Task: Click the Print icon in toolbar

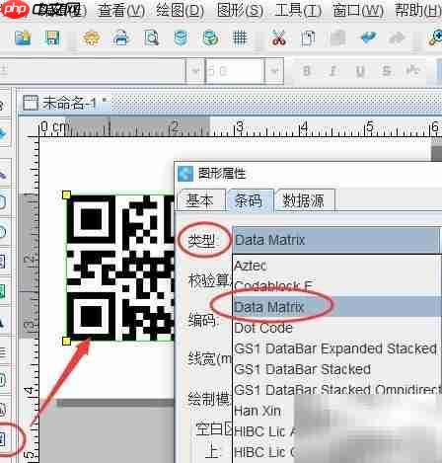Action: 120,38
